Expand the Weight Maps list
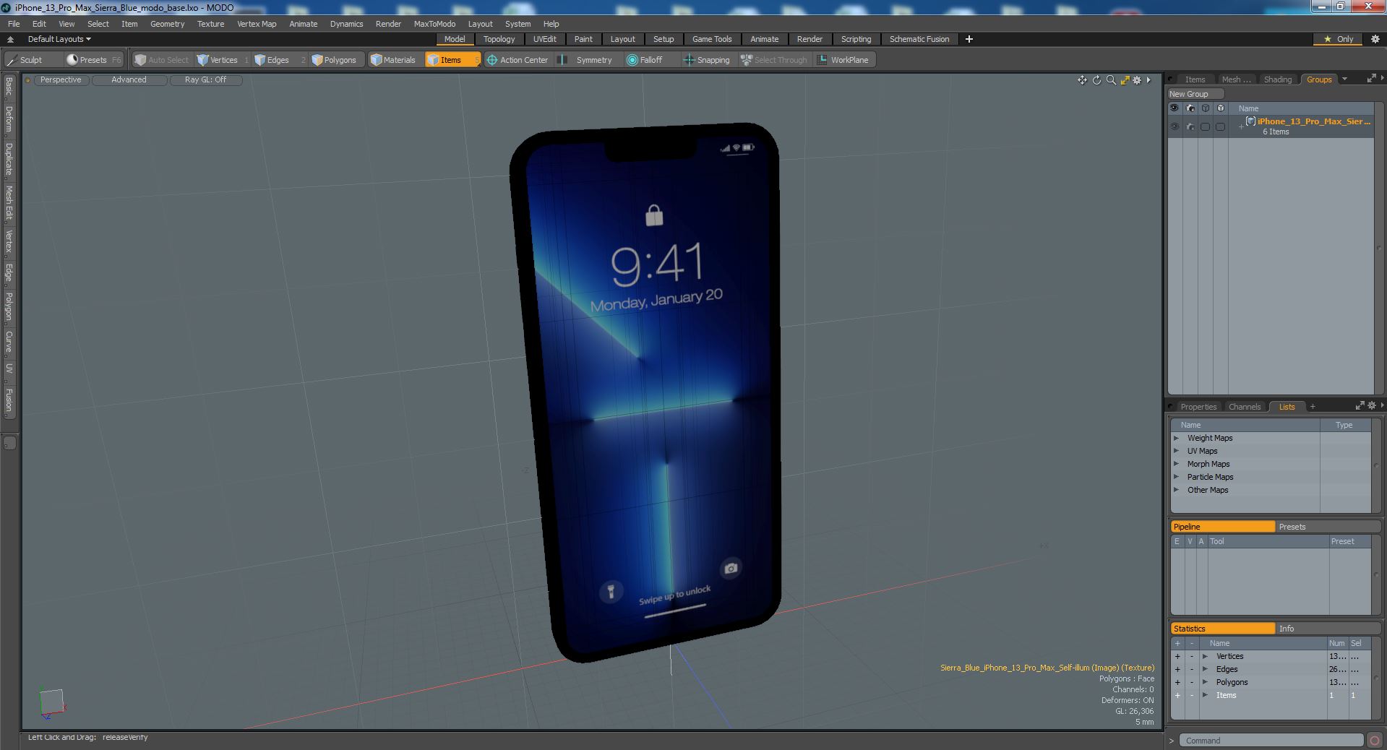The image size is (1387, 750). tap(1176, 438)
